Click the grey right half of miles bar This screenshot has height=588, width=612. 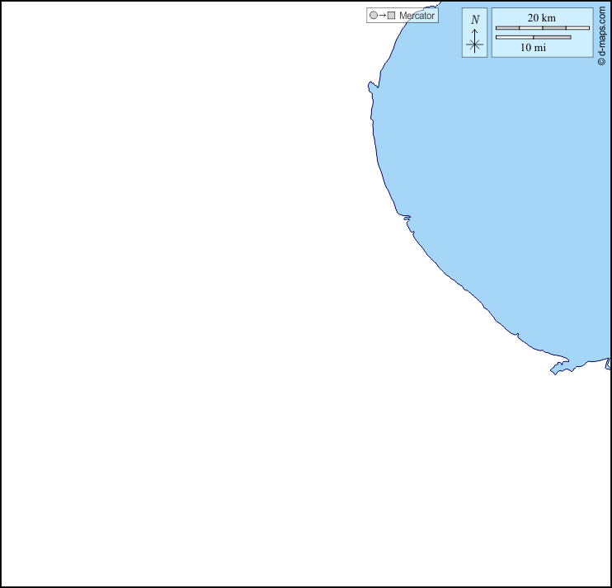[552, 37]
